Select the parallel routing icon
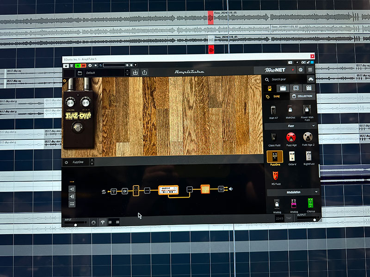Image resolution: width=370 pixels, height=277 pixels. tap(72, 204)
